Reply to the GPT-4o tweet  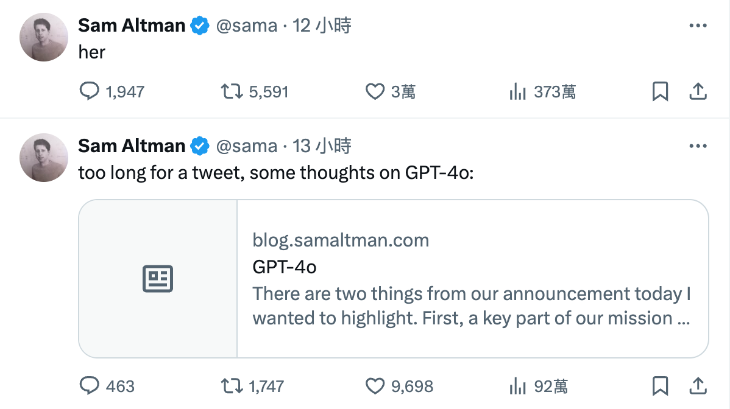pyautogui.click(x=90, y=386)
